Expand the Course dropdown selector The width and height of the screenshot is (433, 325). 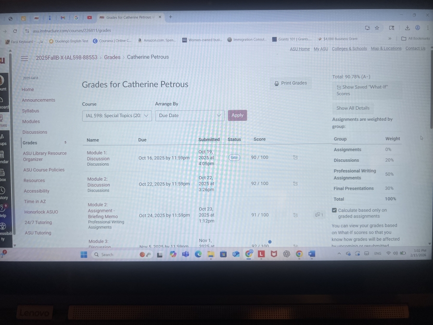(117, 116)
